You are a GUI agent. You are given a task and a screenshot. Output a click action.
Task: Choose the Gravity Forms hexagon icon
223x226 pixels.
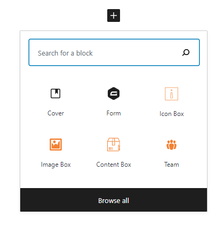pyautogui.click(x=114, y=93)
